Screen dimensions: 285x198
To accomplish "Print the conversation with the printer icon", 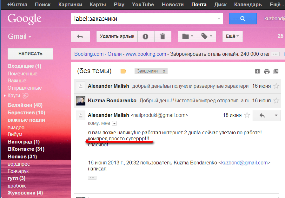I will [267, 72].
